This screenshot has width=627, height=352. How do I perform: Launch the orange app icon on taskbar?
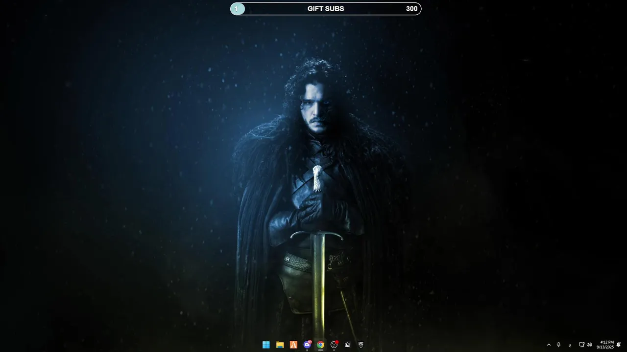(x=293, y=345)
